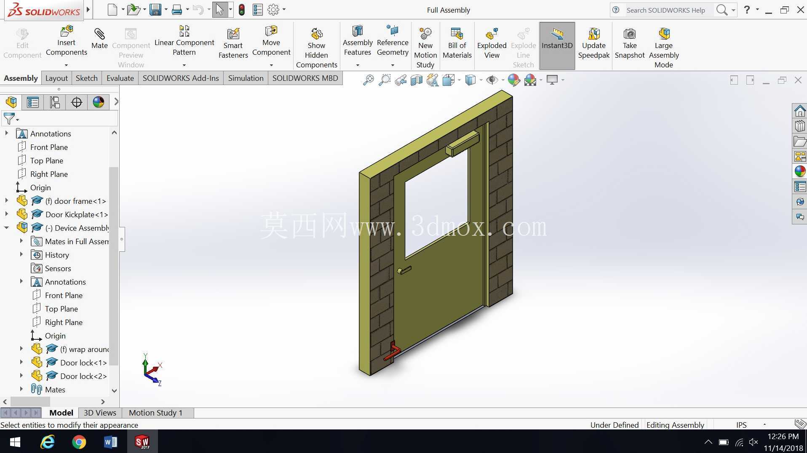Expand the door frame<1> tree node
The height and width of the screenshot is (453, 807).
[x=6, y=201]
